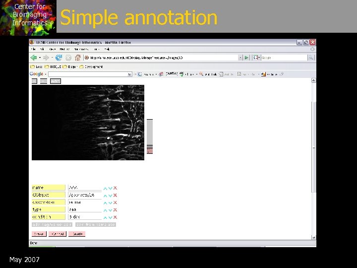Image resolution: width=357 pixels, height=268 pixels.
Task: Move the GObject tag row up
Action: 105,196
